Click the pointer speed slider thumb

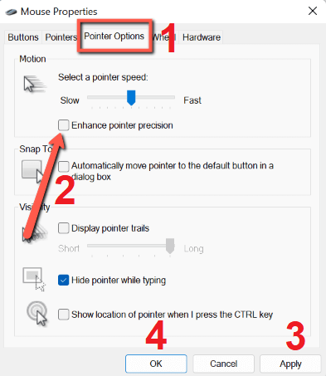coord(131,98)
